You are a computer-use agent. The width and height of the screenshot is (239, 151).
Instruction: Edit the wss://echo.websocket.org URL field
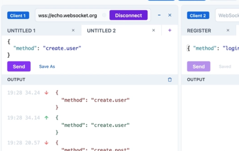(x=68, y=15)
